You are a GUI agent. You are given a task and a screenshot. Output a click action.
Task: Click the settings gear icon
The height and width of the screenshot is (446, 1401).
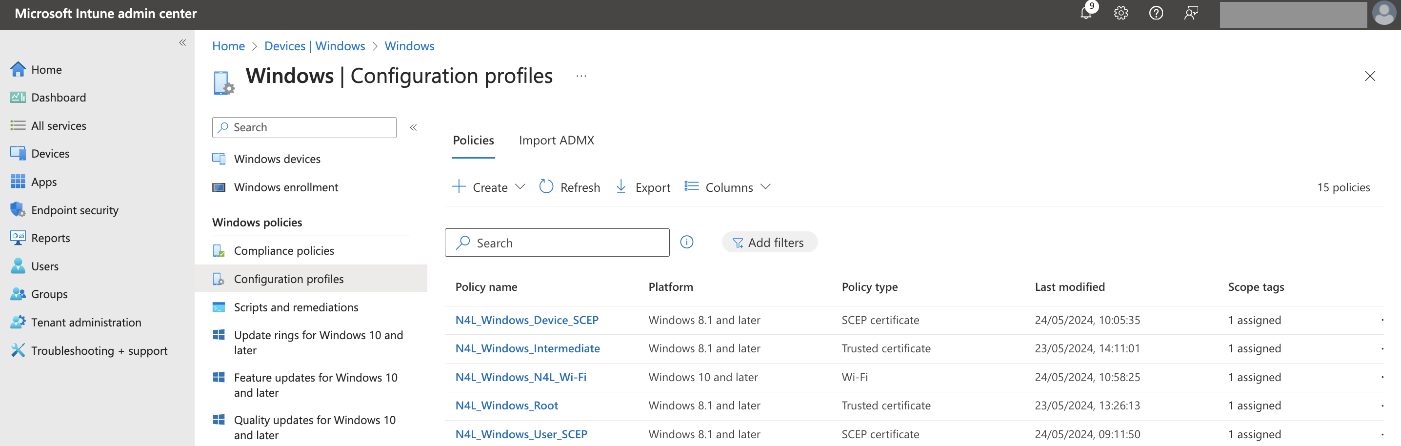(x=1121, y=13)
